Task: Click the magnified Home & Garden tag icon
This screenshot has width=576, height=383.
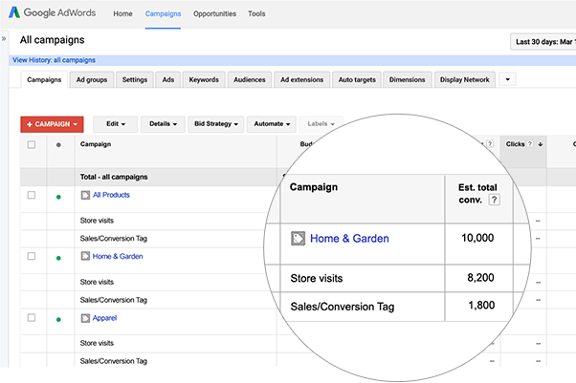Action: (x=298, y=239)
